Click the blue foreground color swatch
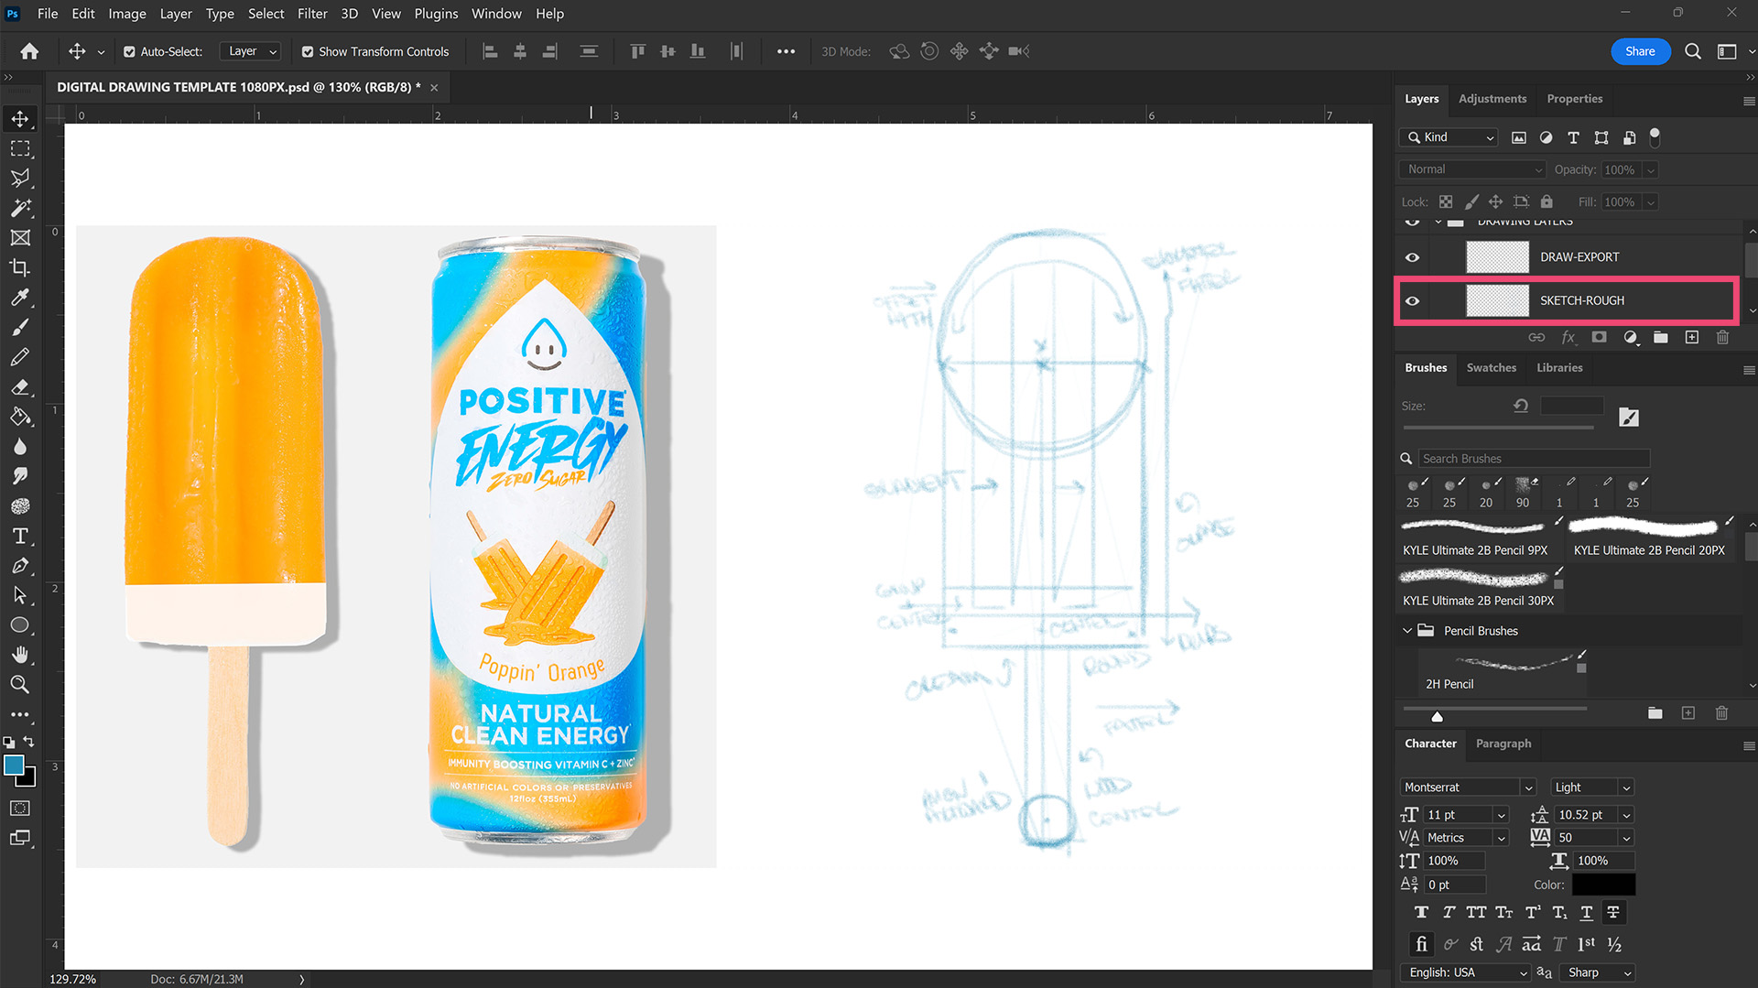 tap(14, 765)
